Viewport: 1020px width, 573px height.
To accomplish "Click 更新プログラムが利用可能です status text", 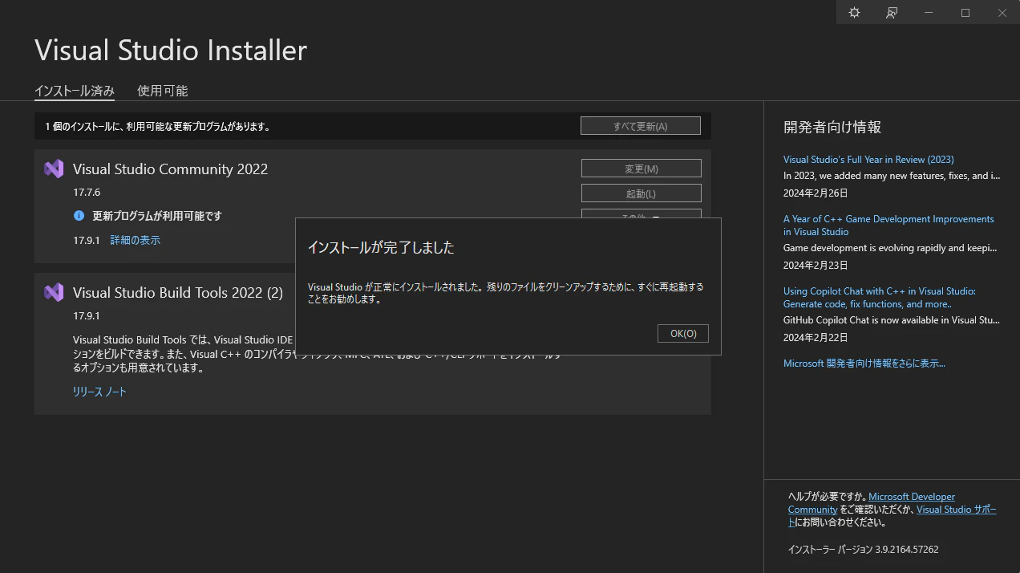I will [157, 216].
